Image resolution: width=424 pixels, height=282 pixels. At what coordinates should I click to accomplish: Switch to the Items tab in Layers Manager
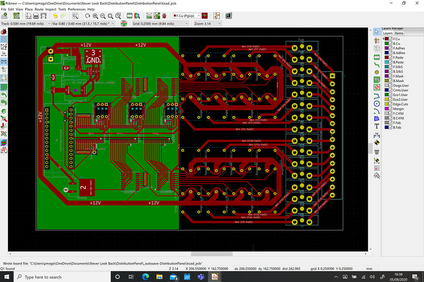398,33
